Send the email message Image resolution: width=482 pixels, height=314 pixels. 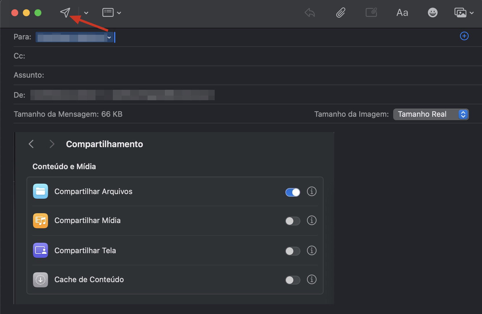[65, 12]
